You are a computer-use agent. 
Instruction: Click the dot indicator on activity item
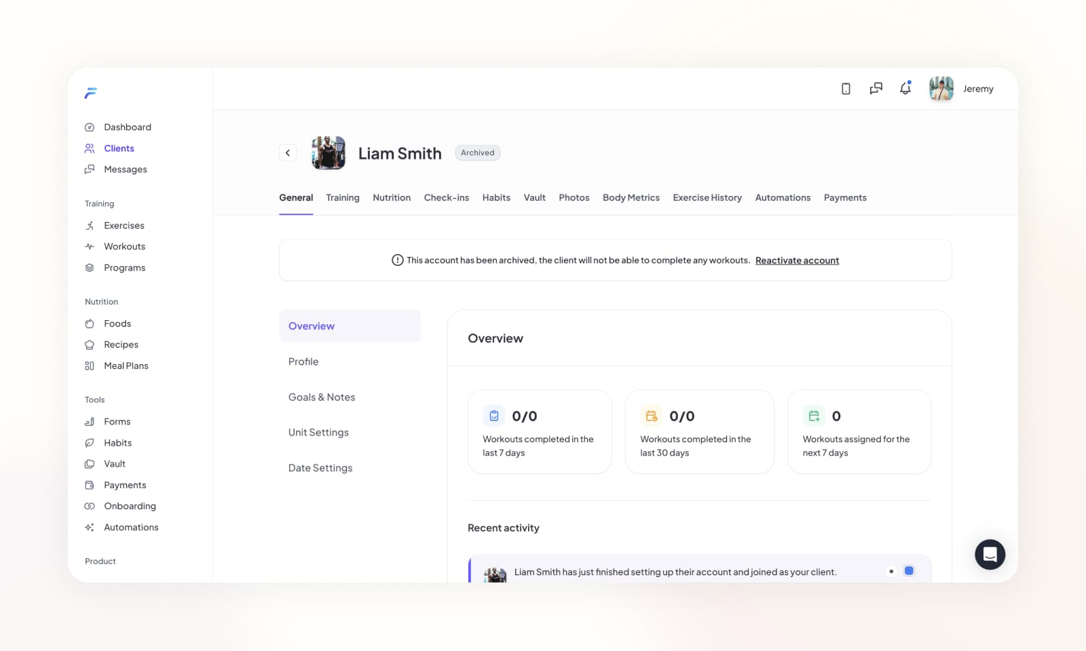coord(891,571)
